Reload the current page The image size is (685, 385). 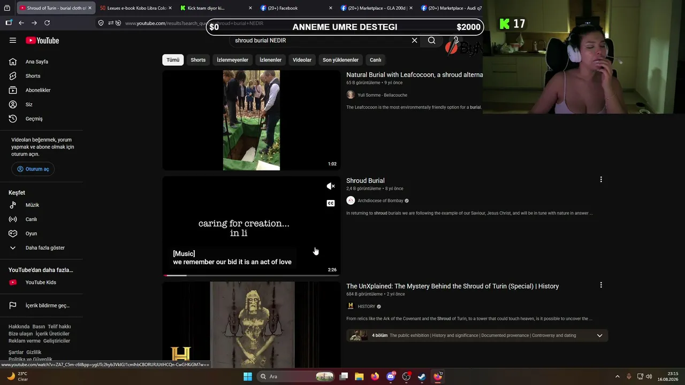pyautogui.click(x=47, y=23)
